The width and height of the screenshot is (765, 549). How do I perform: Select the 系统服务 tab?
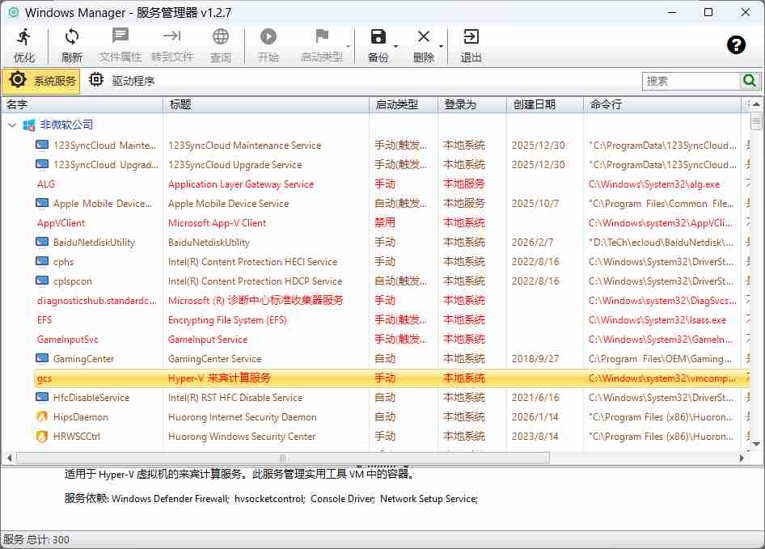coord(44,80)
